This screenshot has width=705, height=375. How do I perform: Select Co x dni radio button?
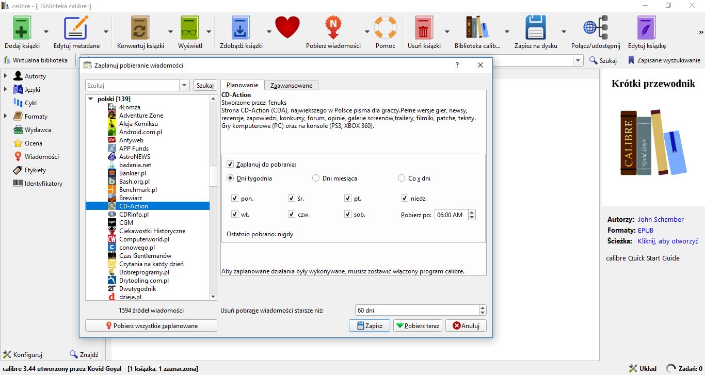[x=402, y=178]
